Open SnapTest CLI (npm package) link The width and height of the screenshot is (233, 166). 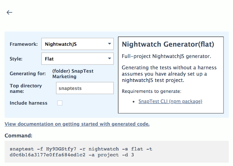tap(170, 101)
